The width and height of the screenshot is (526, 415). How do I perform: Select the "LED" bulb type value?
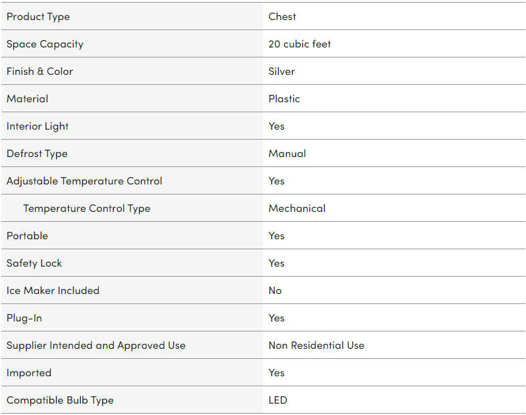278,400
